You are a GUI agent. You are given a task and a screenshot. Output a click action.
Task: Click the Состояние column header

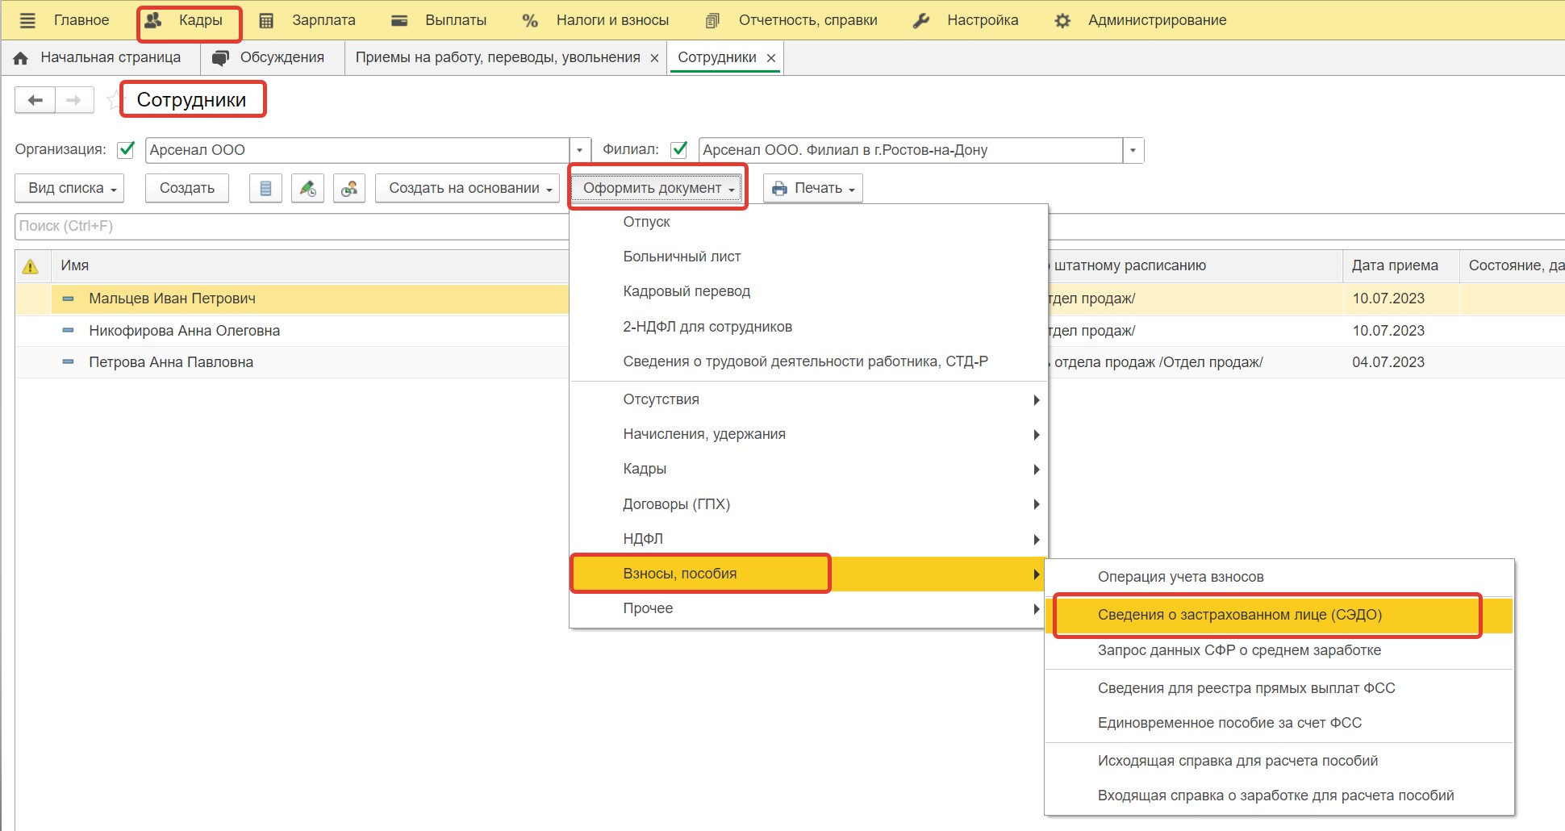point(1513,266)
